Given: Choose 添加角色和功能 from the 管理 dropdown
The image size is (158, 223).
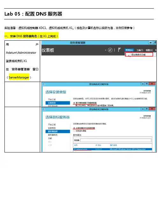Looking at the screenshot, I should point(139,55).
